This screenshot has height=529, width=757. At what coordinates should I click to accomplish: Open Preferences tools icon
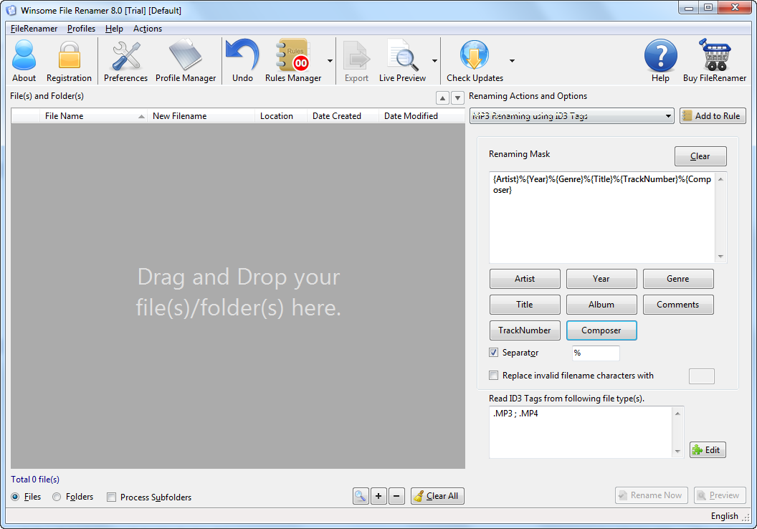(x=125, y=61)
